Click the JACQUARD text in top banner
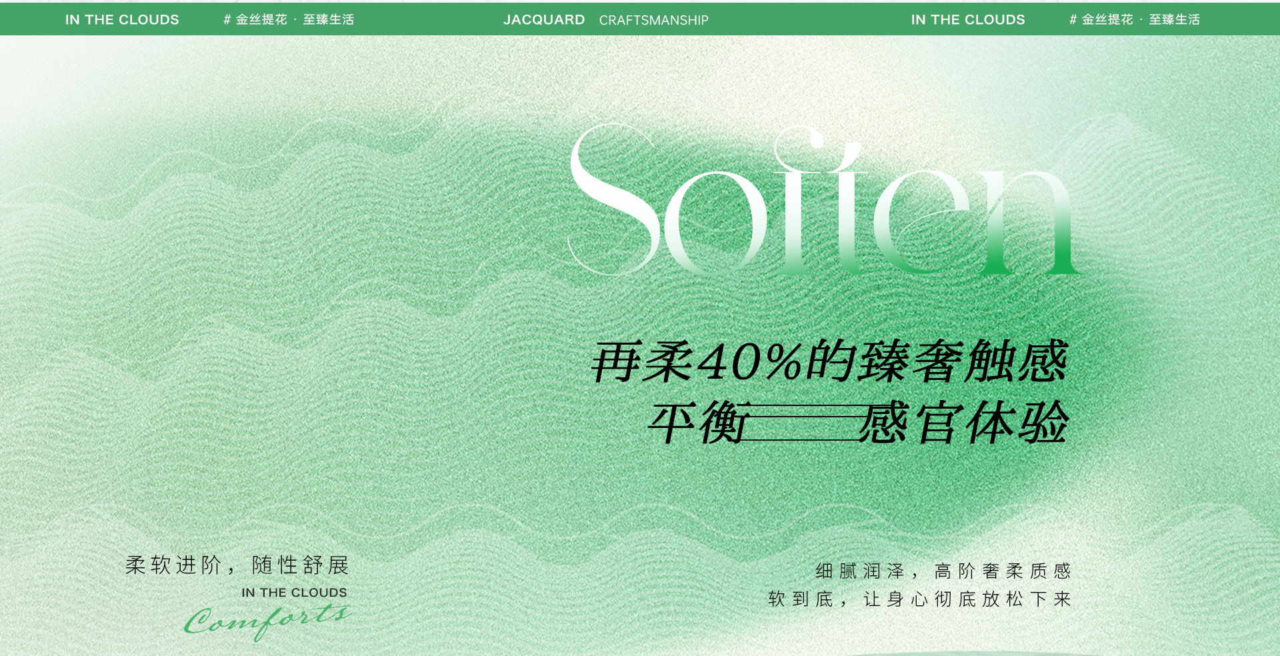The height and width of the screenshot is (656, 1280). (x=544, y=20)
